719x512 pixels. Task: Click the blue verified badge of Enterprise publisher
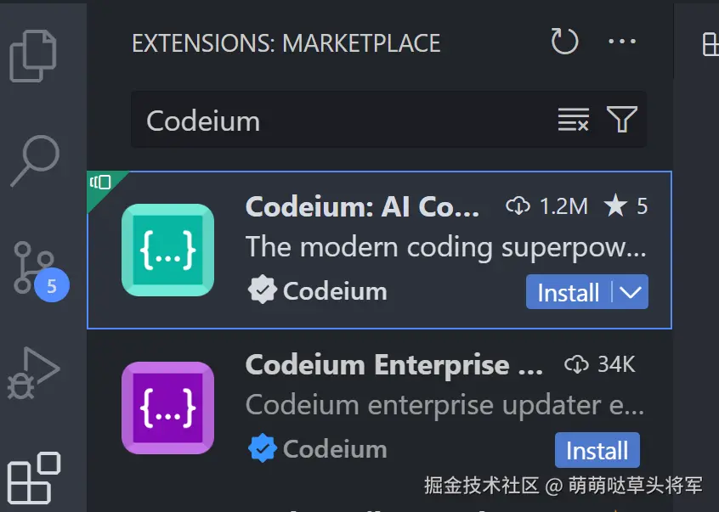(263, 447)
